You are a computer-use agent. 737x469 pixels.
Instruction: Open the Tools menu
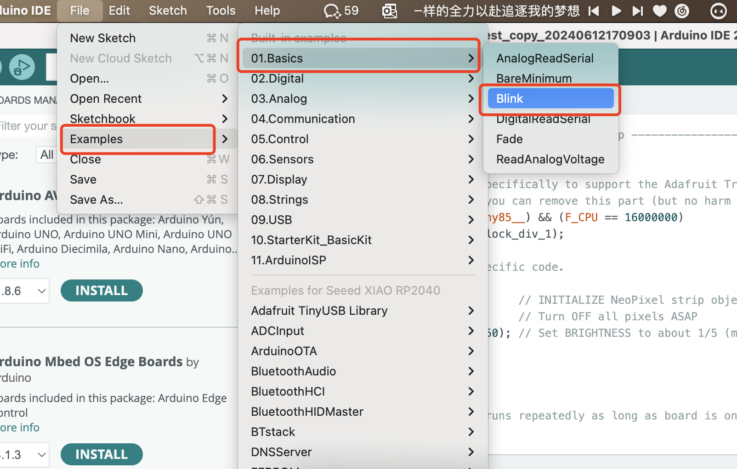(221, 11)
